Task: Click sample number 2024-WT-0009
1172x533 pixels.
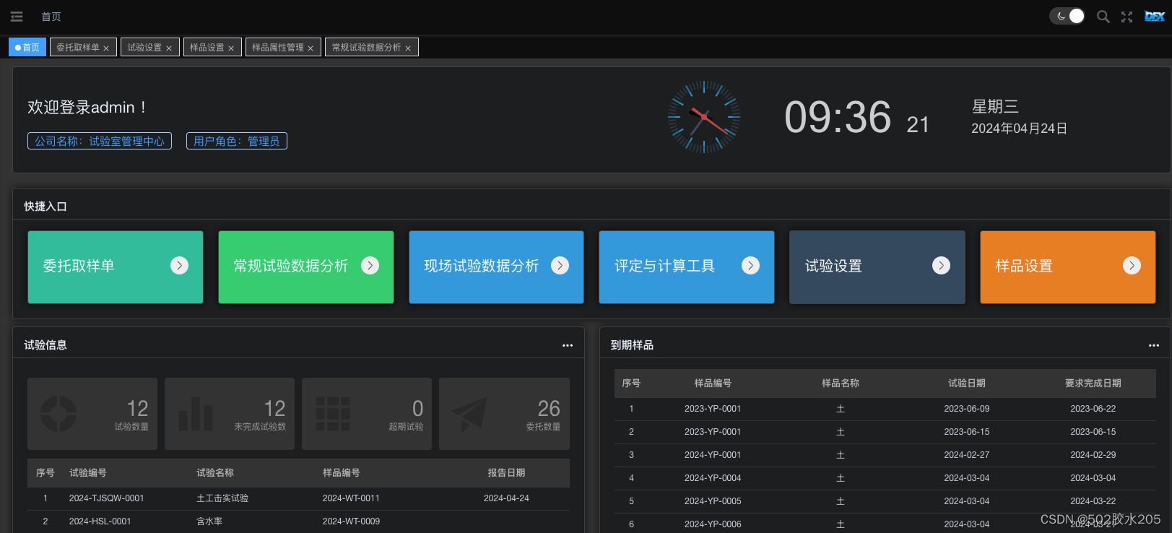Action: (x=351, y=521)
